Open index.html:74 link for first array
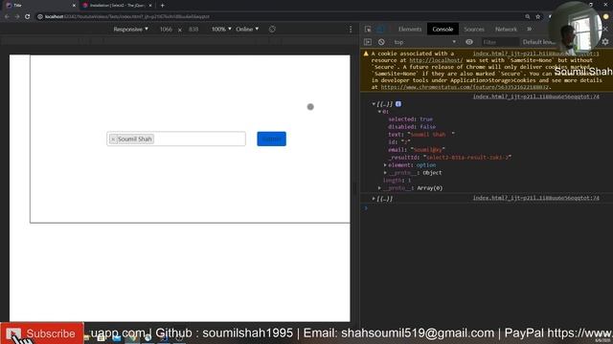The height and width of the screenshot is (344, 613). click(536, 97)
